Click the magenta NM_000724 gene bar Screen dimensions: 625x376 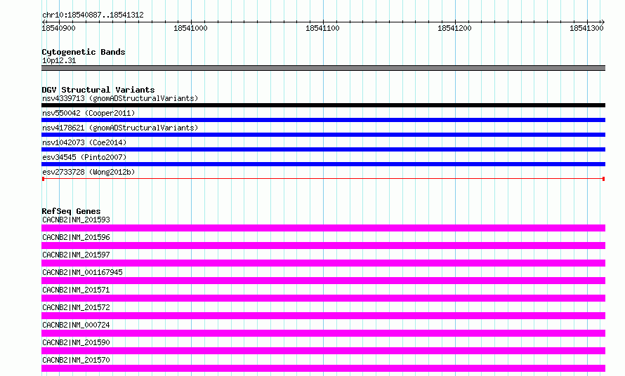coord(323,333)
